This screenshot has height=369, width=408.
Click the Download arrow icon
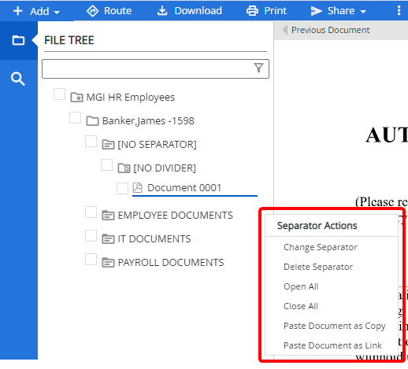coord(162,11)
